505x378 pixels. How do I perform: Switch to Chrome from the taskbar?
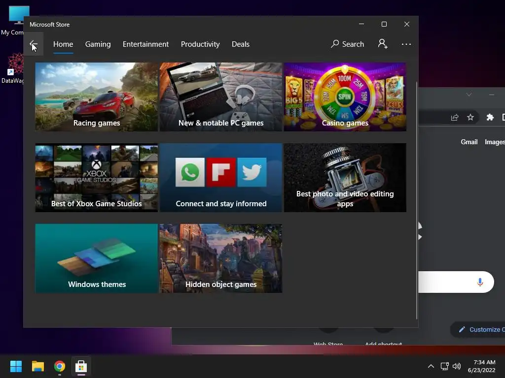(x=60, y=366)
